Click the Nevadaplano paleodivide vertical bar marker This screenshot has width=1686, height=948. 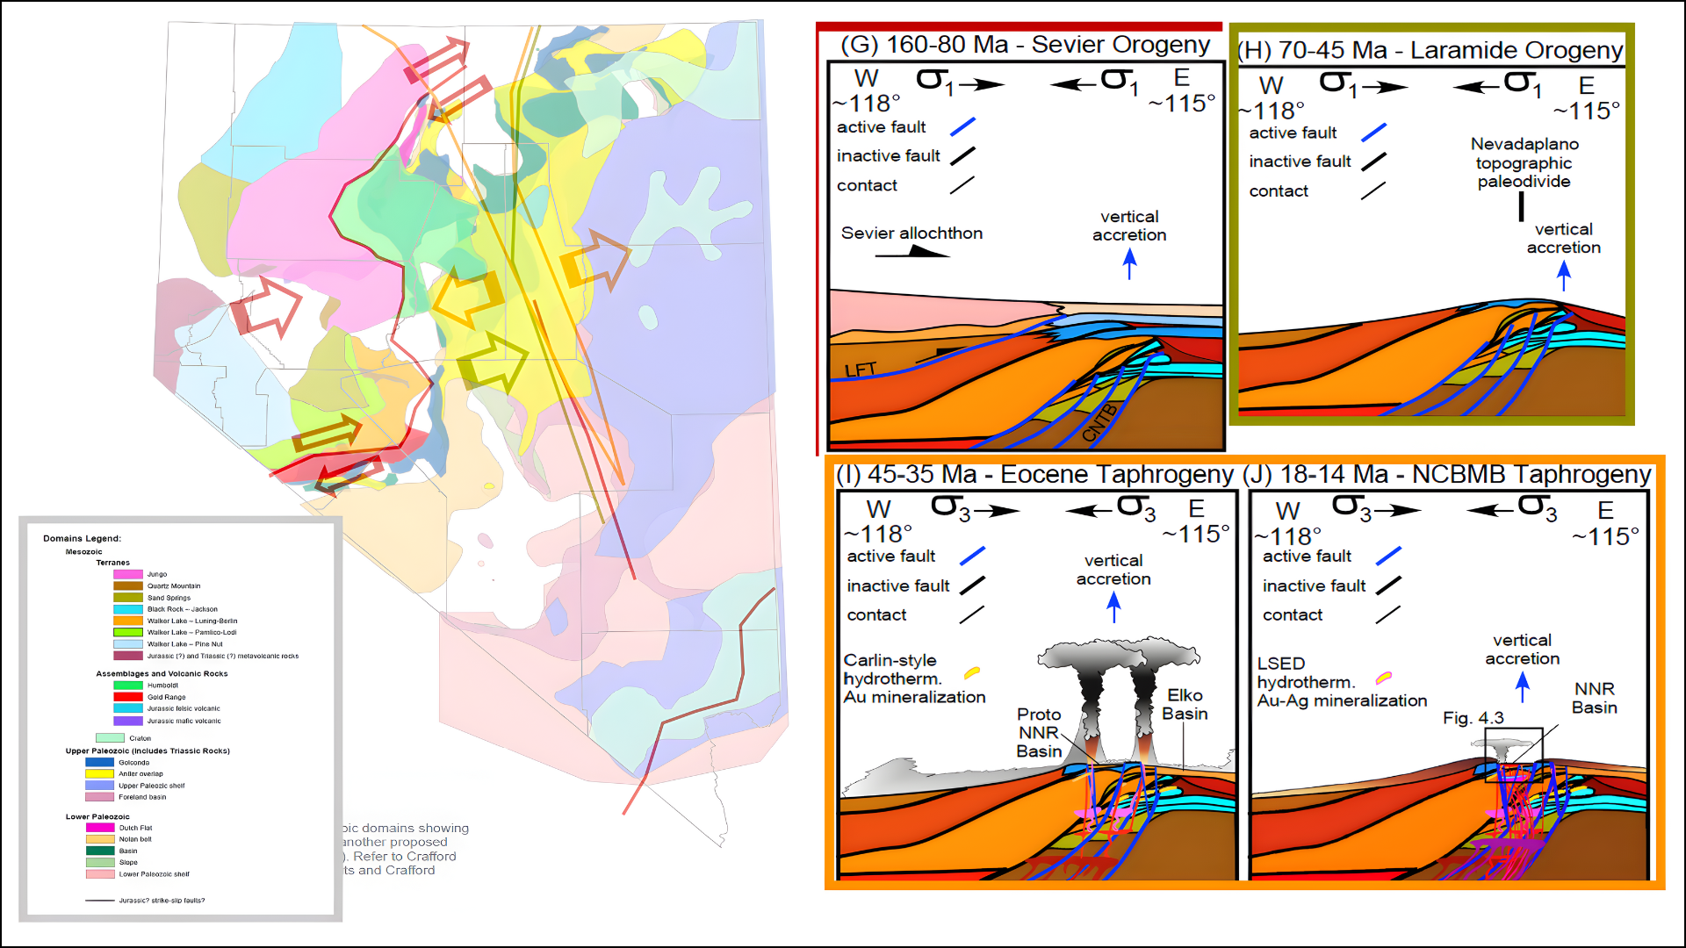pyautogui.click(x=1521, y=206)
